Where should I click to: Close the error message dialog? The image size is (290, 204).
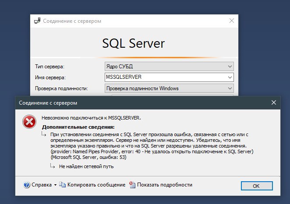274,102
